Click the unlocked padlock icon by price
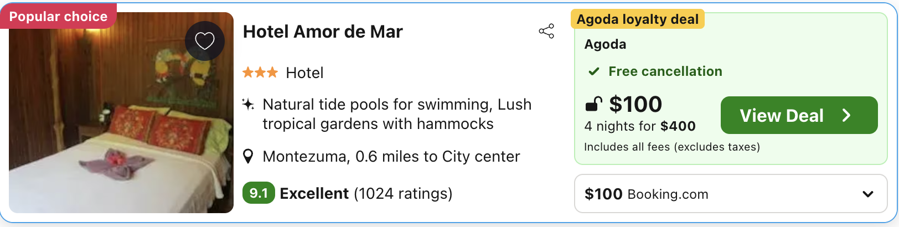This screenshot has width=899, height=227. (x=593, y=104)
